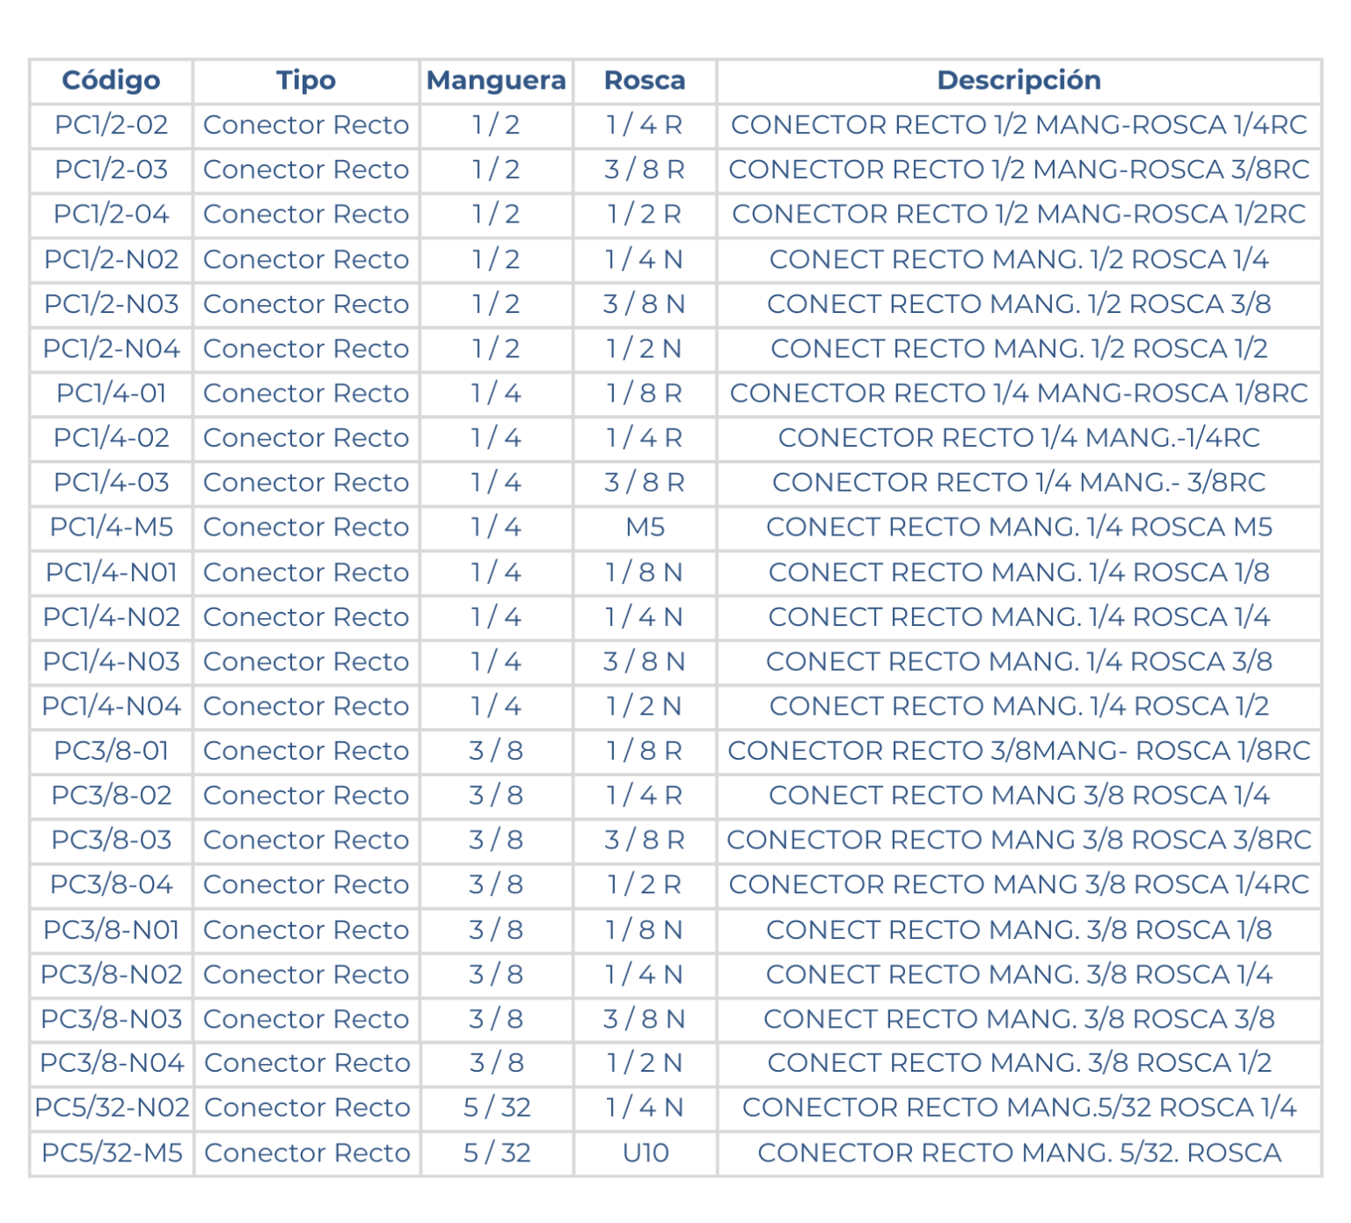The width and height of the screenshot is (1351, 1223).
Task: Click description CONECTOR RECTO 3/8MANG- ROSCA 1/8RC
Action: [1019, 751]
